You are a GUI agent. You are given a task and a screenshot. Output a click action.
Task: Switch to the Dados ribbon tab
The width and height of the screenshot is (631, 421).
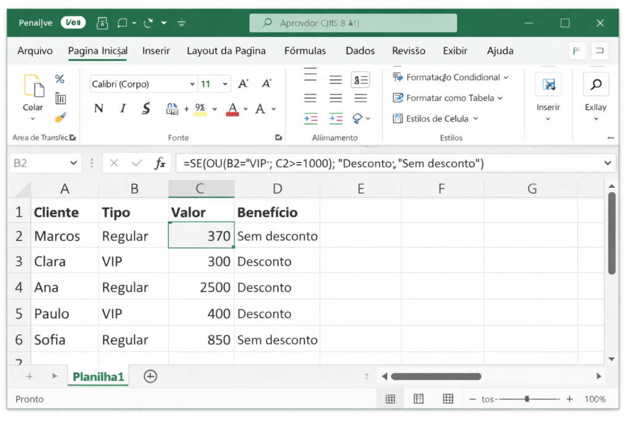pos(360,51)
